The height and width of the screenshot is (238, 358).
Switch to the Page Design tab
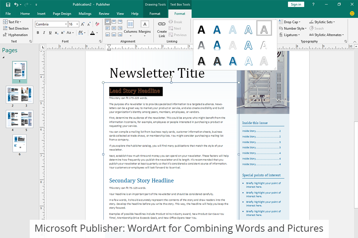pyautogui.click(x=62, y=13)
